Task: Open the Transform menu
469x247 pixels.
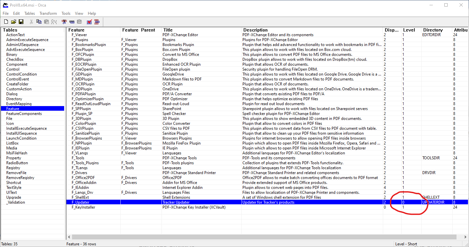Action: (48, 13)
